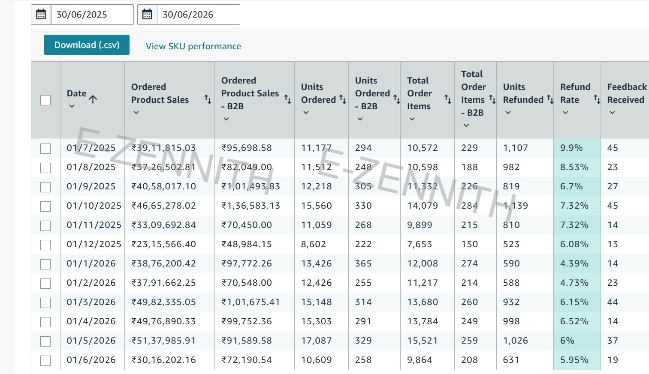
Task: Expand Total Order Items - B2B chevron
Action: (466, 125)
